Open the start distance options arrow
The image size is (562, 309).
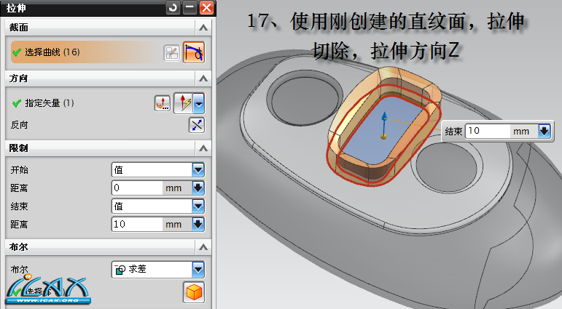coord(198,188)
